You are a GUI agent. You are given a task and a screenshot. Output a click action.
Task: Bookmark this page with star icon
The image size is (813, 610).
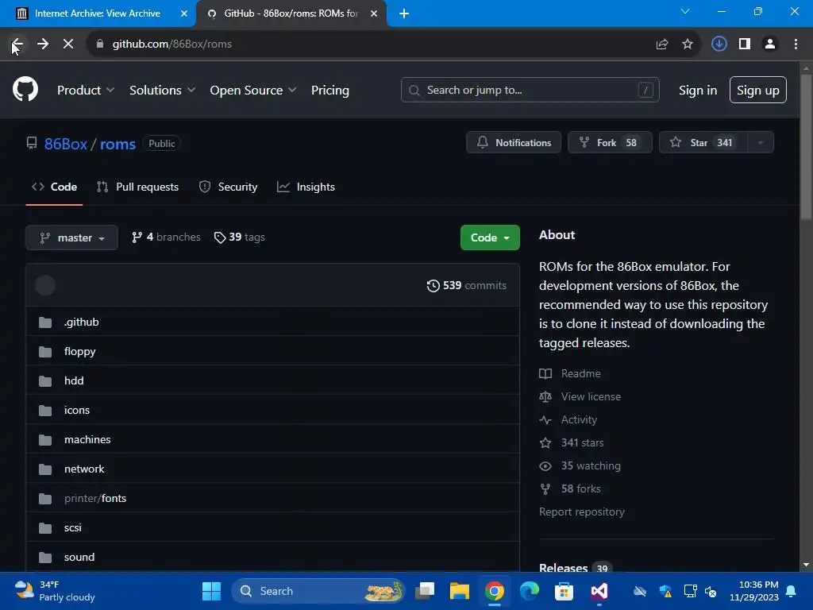(x=688, y=44)
